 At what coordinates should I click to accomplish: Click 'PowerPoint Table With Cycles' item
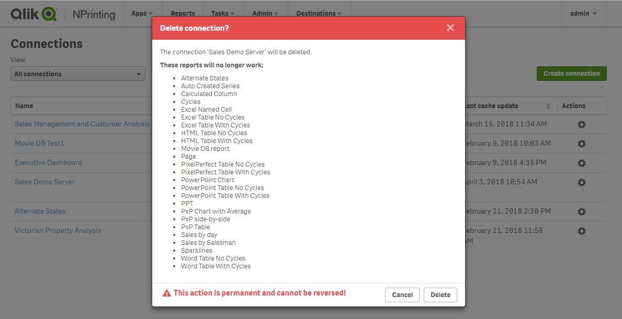coord(225,196)
